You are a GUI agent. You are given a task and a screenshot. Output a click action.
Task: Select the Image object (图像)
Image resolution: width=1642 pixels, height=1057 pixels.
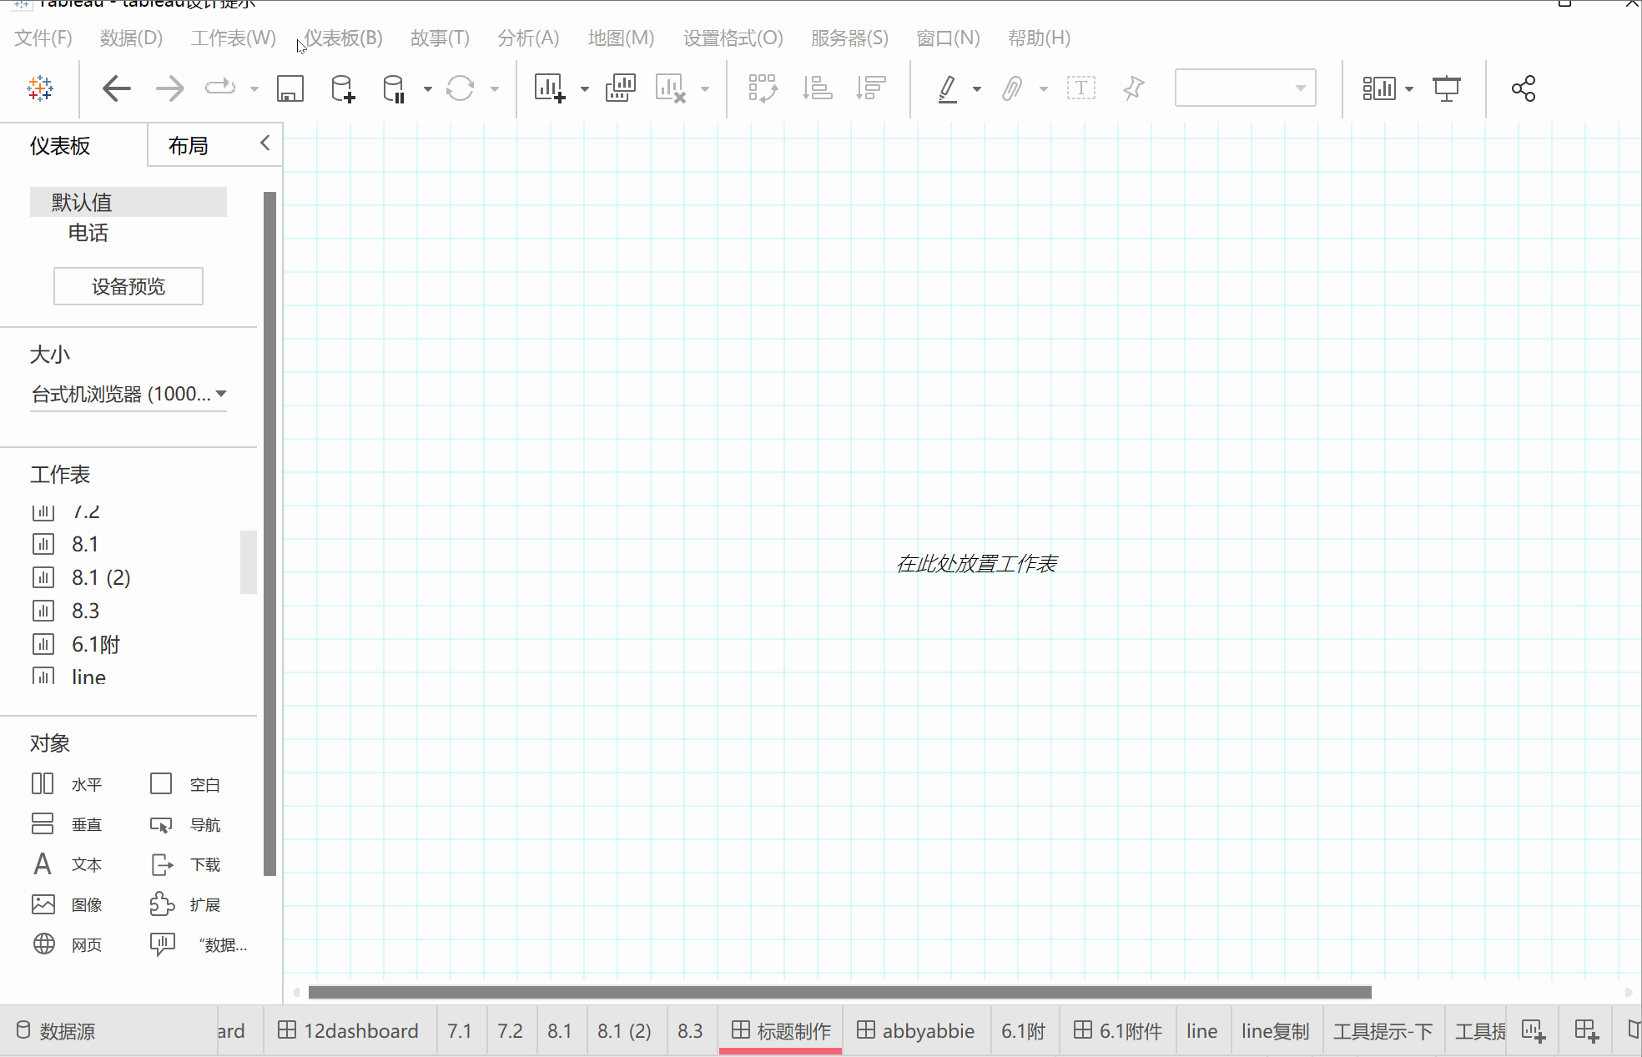68,904
